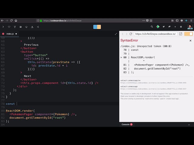Screen dimensions: 194x145
Task: Click 'ReactDOM.render(' on line 80 in the editor
Action: (20, 111)
